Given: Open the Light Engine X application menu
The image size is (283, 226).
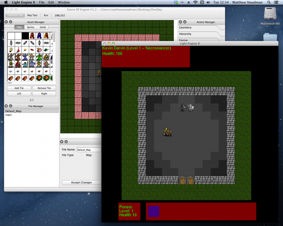Looking at the screenshot, I should click(23, 2).
